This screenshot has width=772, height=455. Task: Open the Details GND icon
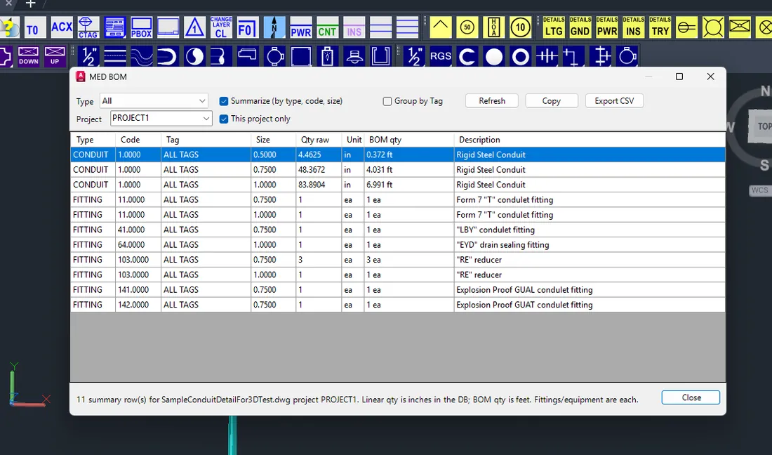click(580, 27)
